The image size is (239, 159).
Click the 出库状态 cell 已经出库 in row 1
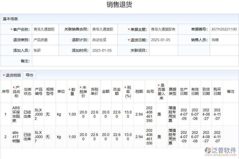[27, 114]
